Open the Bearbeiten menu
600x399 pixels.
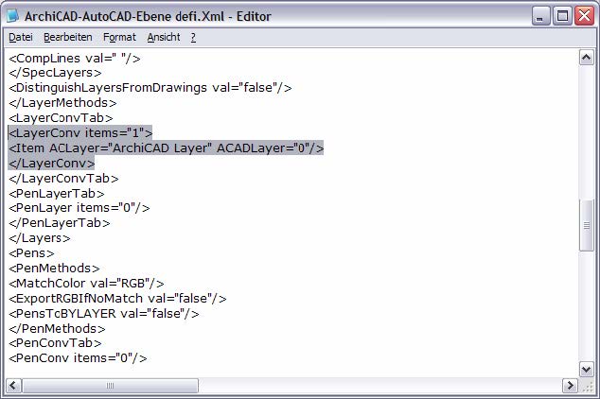pos(68,37)
